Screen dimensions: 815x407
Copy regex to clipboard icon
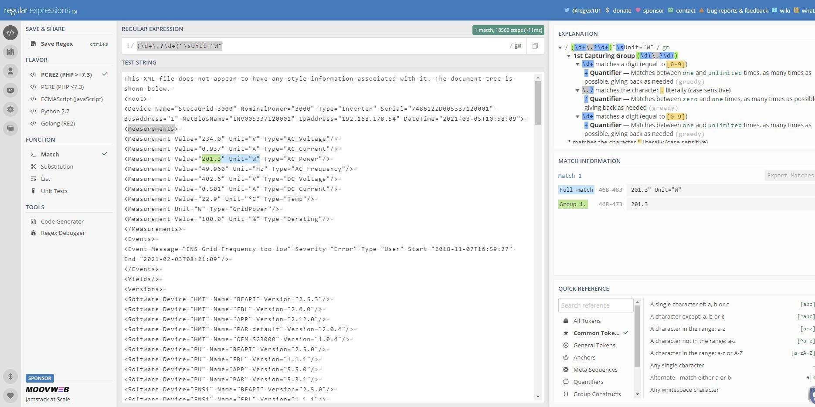[535, 46]
